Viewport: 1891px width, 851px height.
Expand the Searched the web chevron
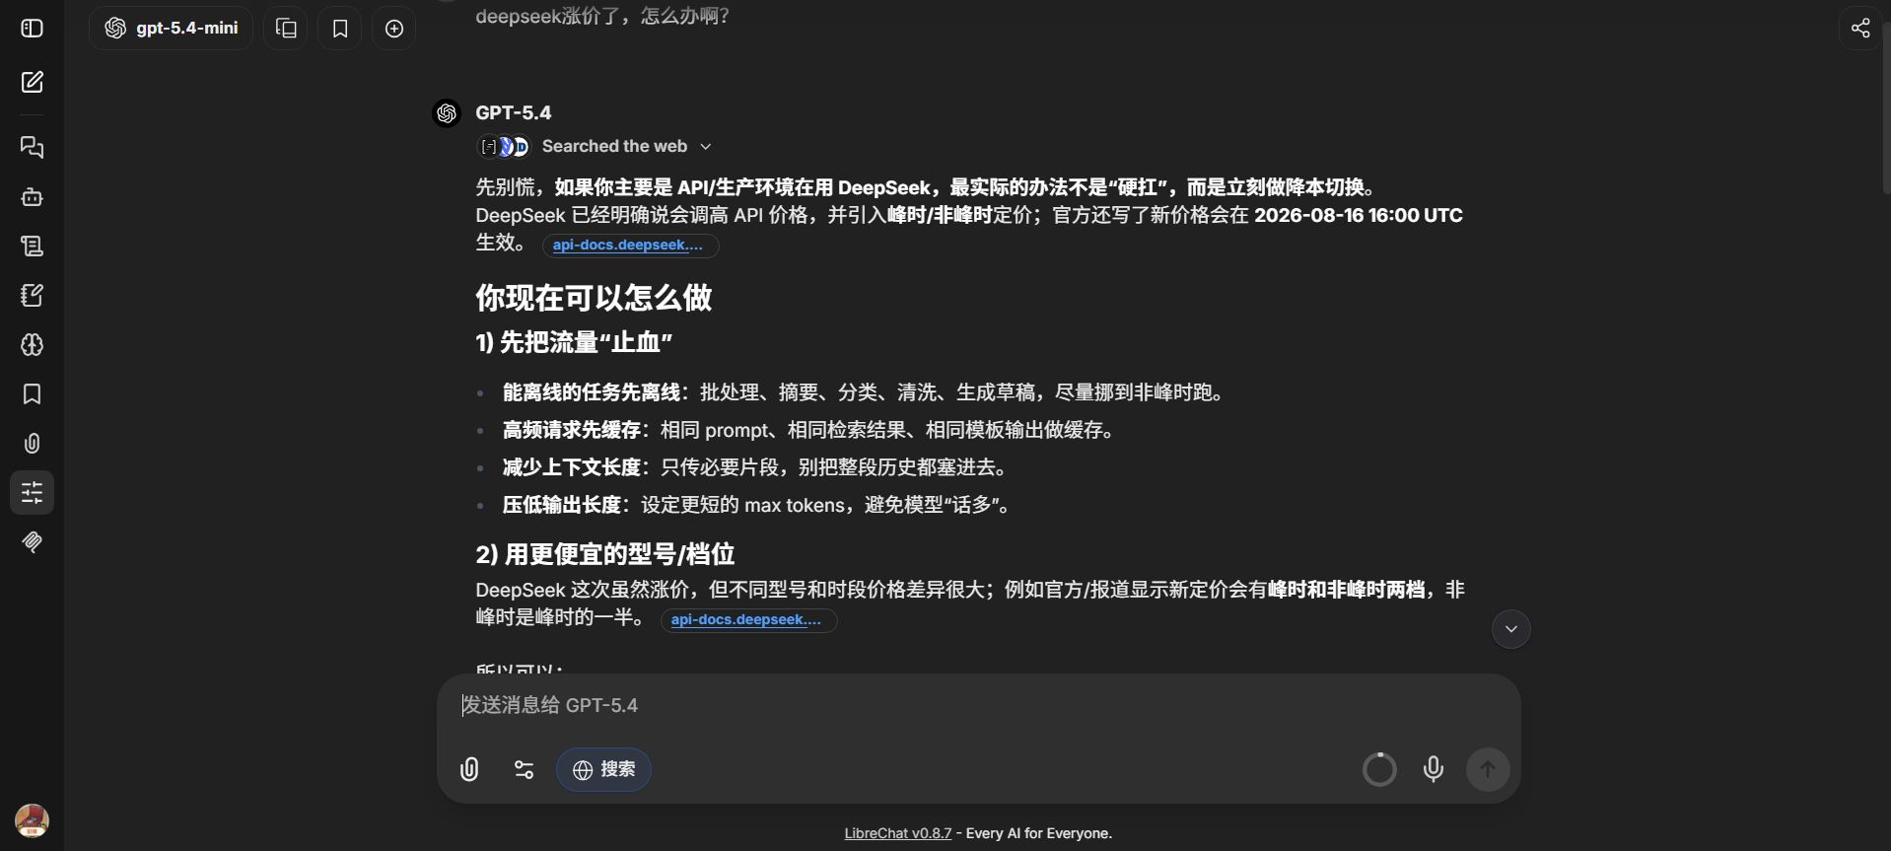coord(706,146)
